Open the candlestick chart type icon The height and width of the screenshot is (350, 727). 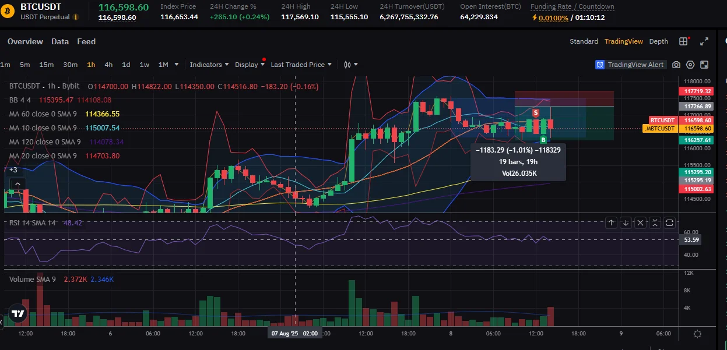point(347,65)
